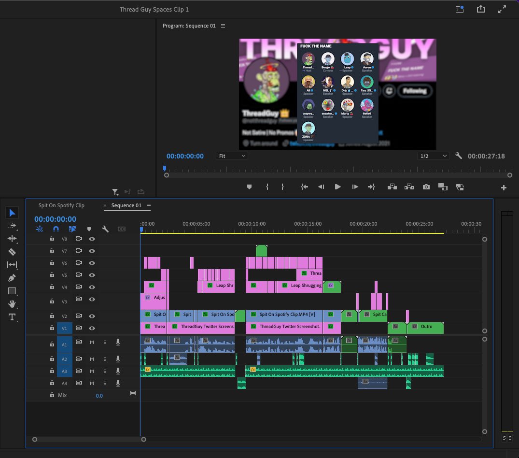Close the Sequence 01 tab
The height and width of the screenshot is (458, 519).
coord(105,205)
